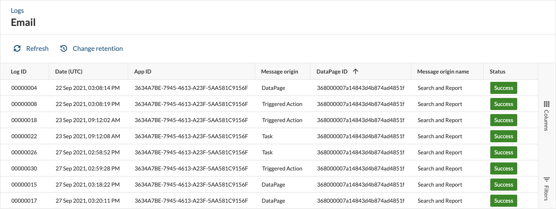Open the Logs breadcrumb link
Screen dimensions: 556x209
17,11
